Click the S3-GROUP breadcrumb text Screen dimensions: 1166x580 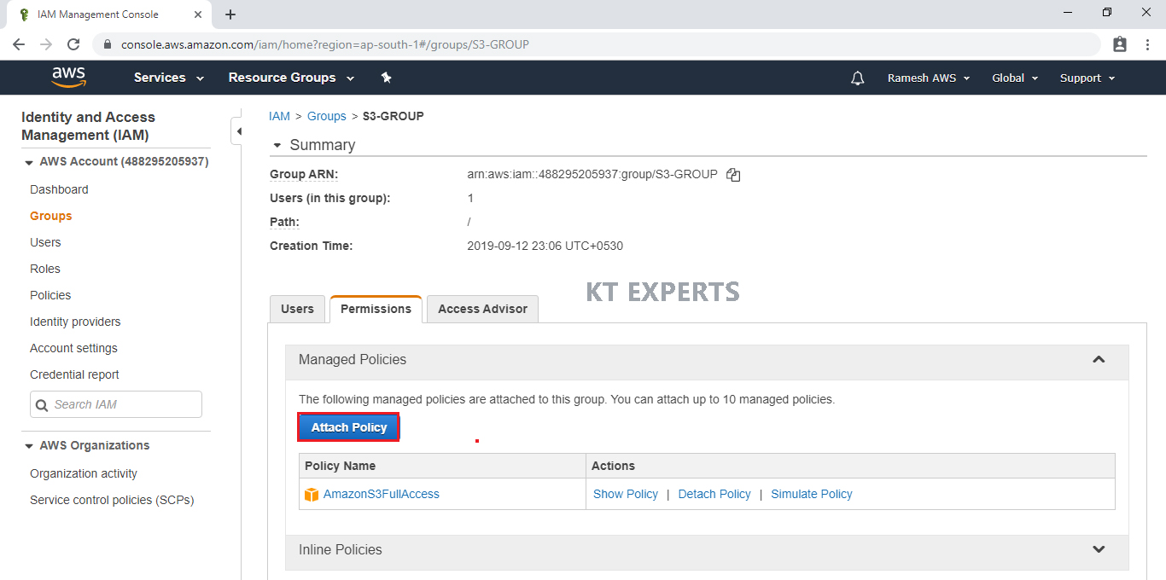[x=394, y=116]
